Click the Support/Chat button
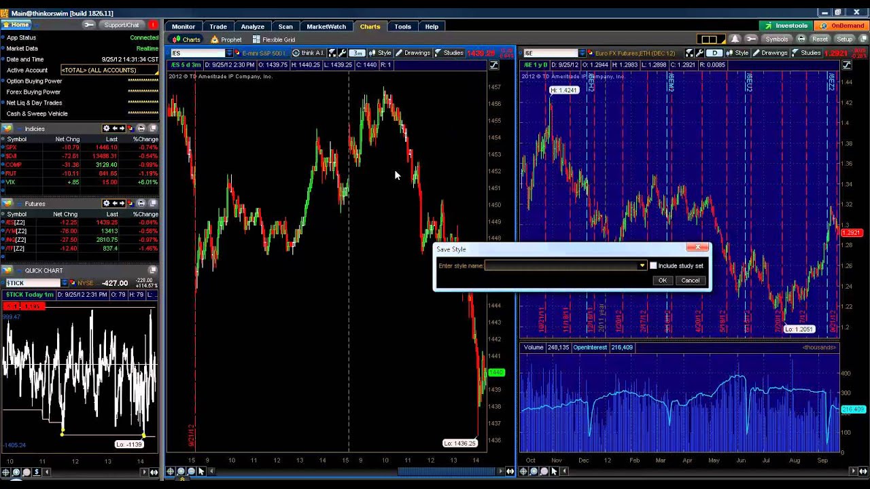This screenshot has height=489, width=870. click(121, 25)
